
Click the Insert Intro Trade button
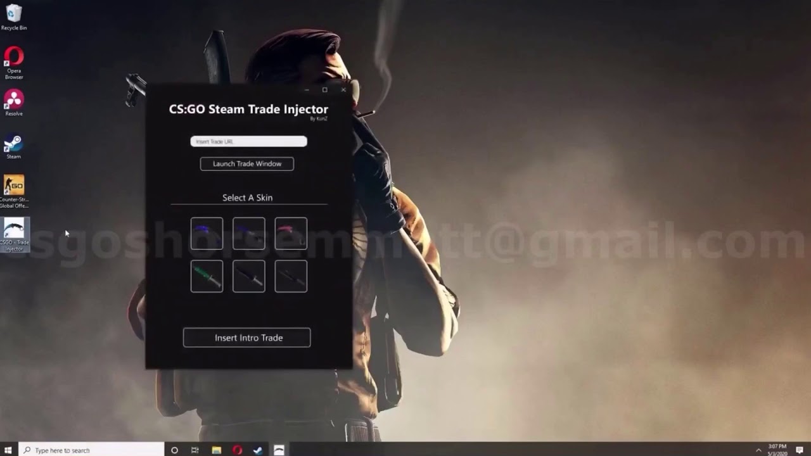[247, 338]
